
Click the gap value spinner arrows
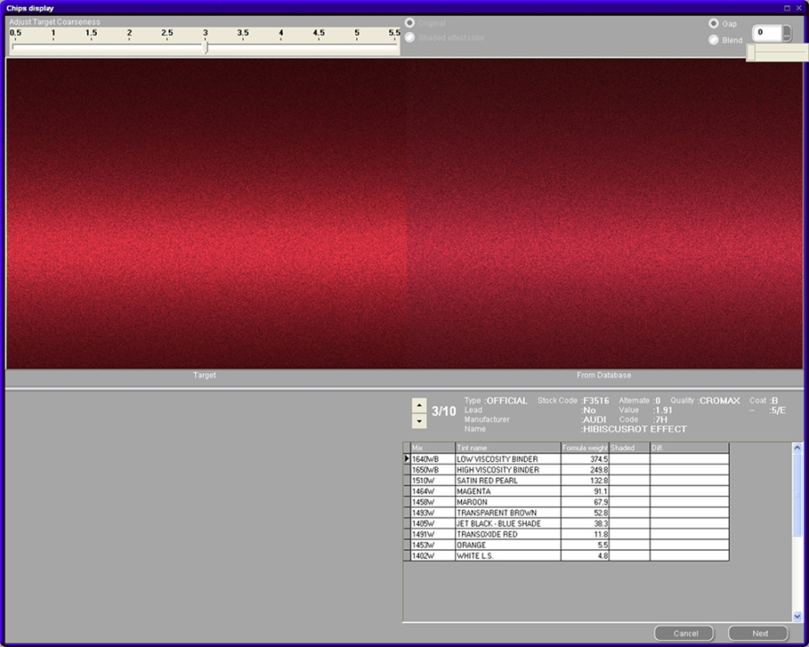(787, 33)
